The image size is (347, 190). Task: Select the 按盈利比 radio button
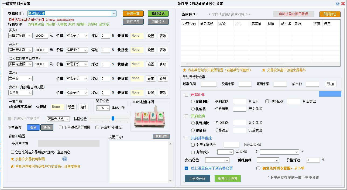click(x=193, y=102)
